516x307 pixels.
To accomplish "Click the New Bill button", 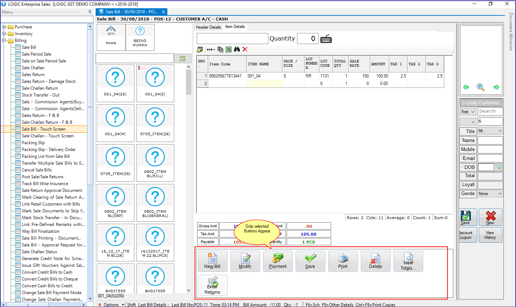I will (x=212, y=261).
